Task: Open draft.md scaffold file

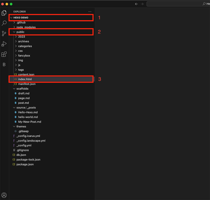Action: [x=52, y=93]
